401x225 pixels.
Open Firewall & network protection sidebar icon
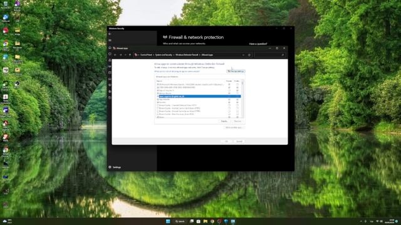click(110, 66)
